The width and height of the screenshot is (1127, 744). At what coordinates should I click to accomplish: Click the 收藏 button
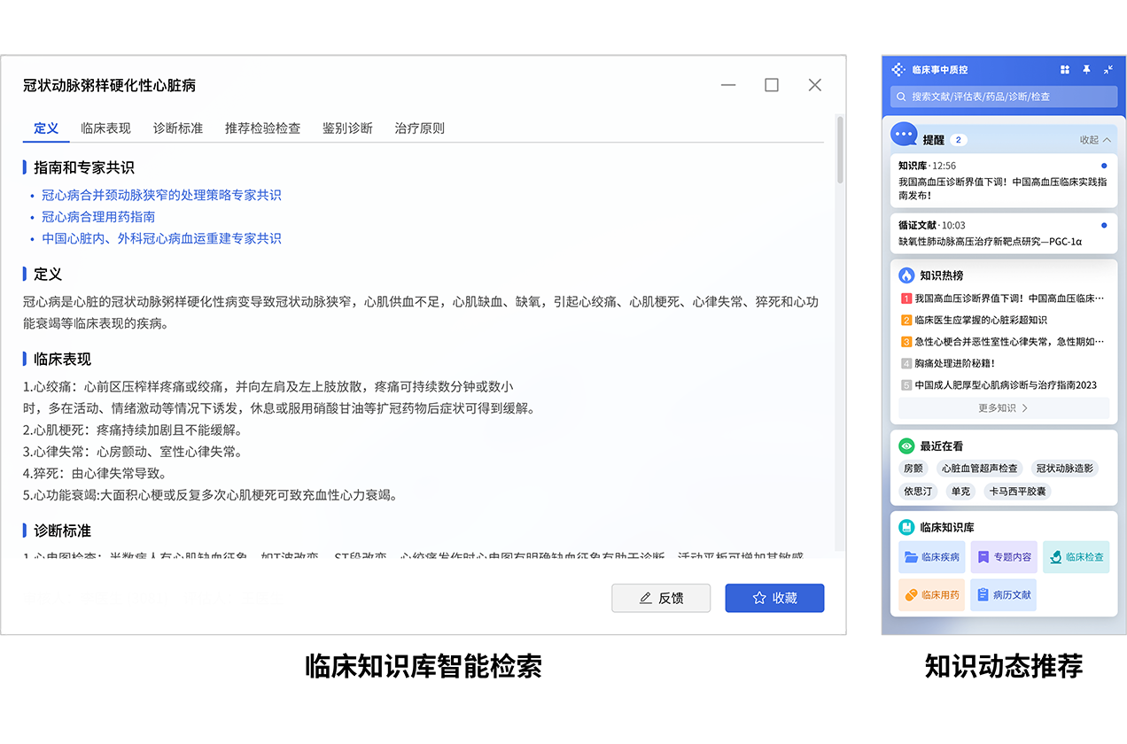click(773, 598)
